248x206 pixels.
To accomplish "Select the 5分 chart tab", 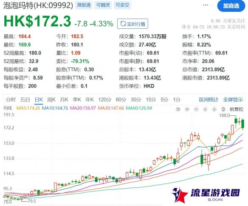I will (x=164, y=99).
